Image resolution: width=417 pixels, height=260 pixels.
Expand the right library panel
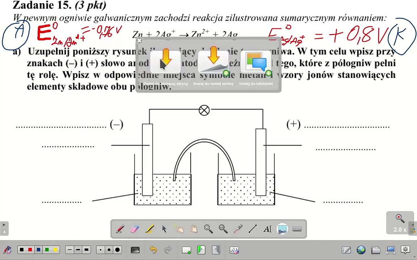coord(413,229)
